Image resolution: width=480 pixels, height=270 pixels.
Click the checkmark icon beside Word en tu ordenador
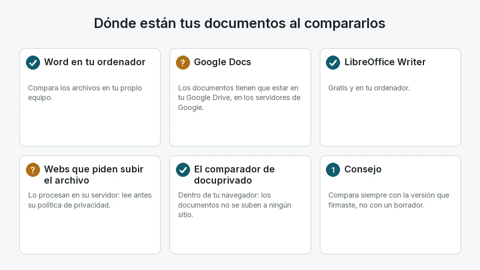[33, 62]
